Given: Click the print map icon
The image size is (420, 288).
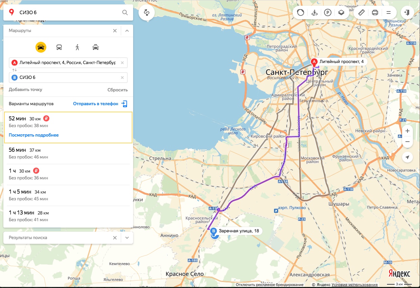Looking at the screenshot, I should (x=375, y=13).
